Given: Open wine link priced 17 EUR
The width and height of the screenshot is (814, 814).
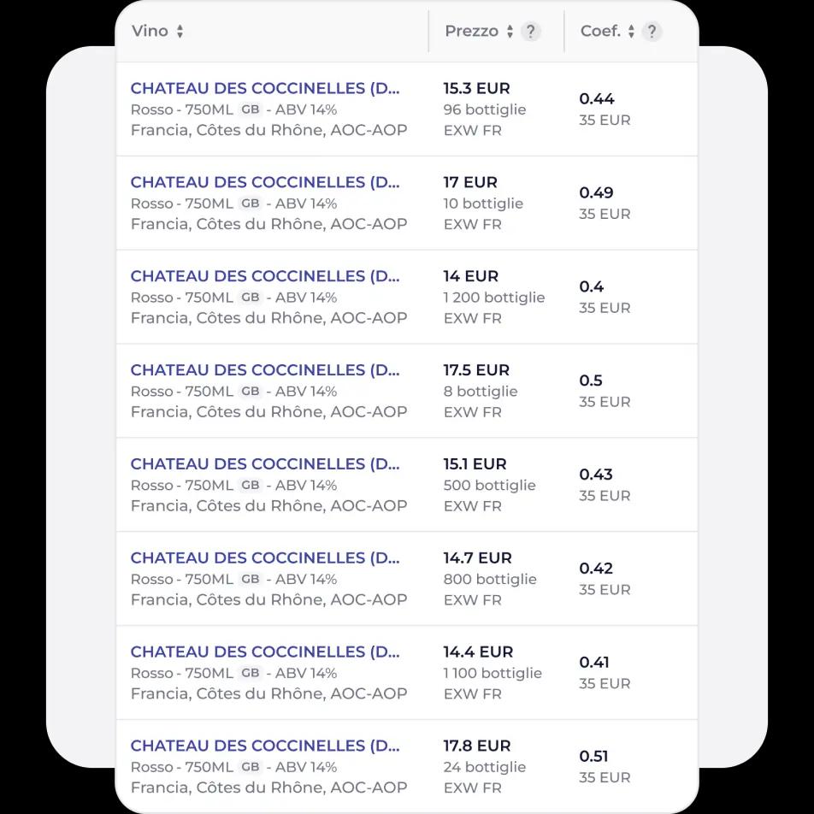Looking at the screenshot, I should [265, 182].
